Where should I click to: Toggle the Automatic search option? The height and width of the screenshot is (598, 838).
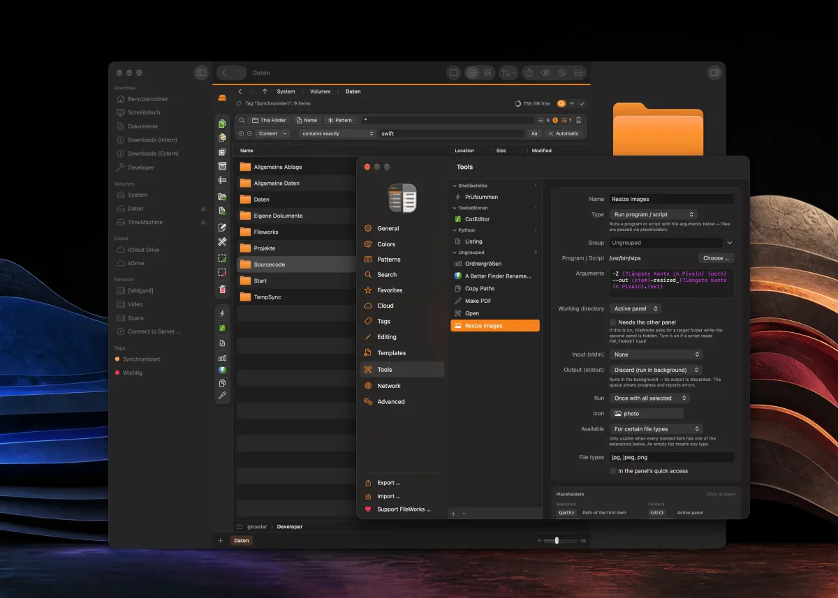(563, 133)
